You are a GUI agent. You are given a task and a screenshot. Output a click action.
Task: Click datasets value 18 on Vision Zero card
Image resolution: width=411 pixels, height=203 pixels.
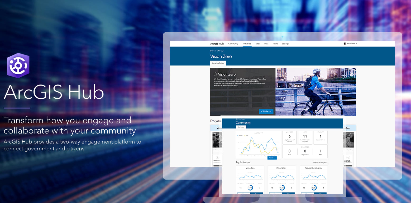[x=240, y=188]
